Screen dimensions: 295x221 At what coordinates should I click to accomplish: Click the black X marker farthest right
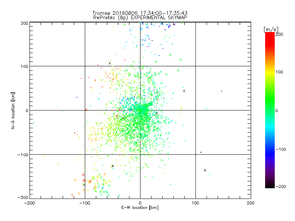coord(205,170)
